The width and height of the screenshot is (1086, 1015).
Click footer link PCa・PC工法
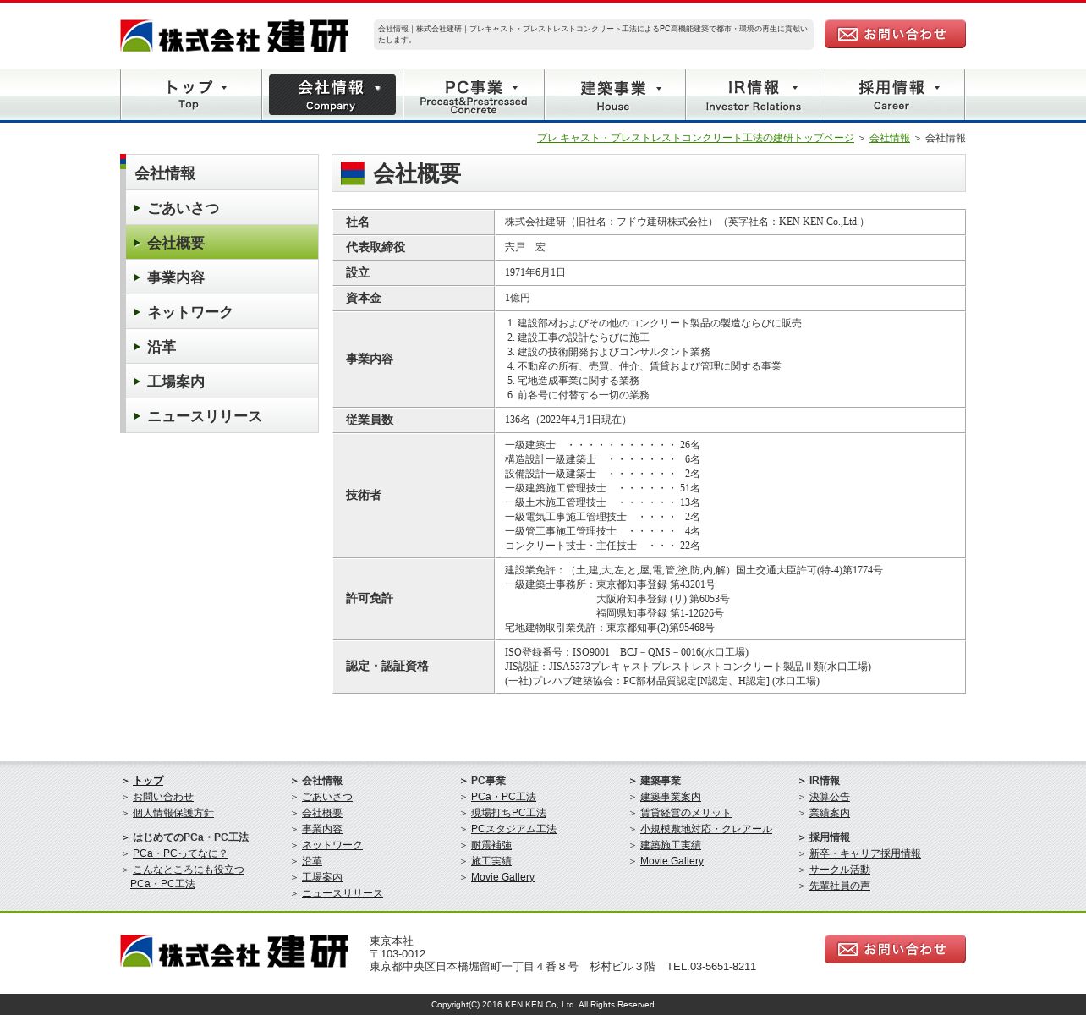click(503, 797)
